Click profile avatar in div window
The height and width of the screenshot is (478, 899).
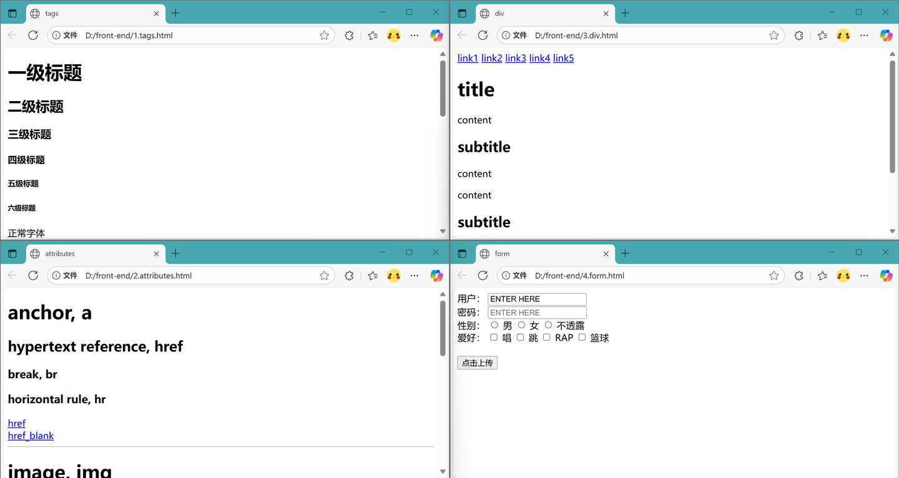click(843, 36)
